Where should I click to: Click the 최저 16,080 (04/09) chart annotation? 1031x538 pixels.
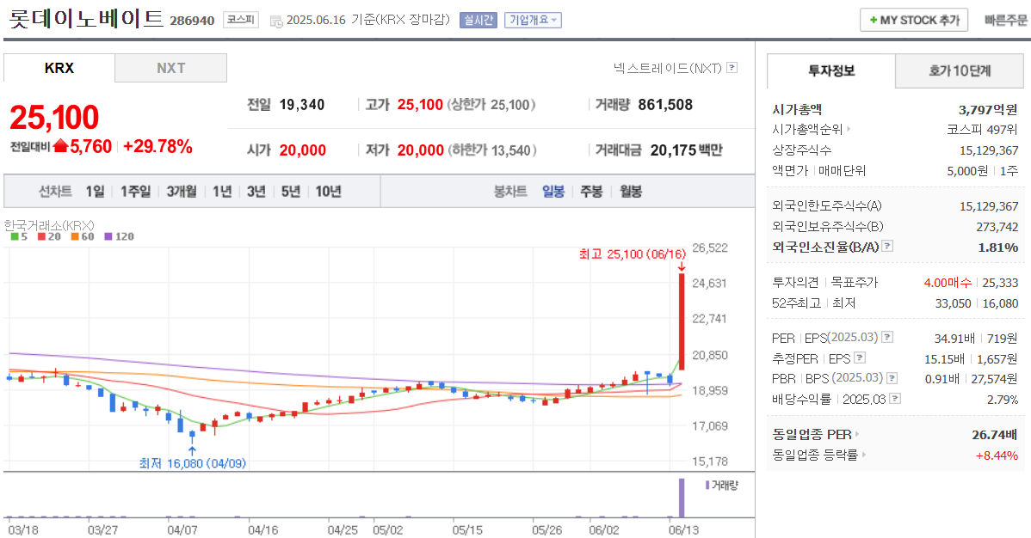[193, 462]
